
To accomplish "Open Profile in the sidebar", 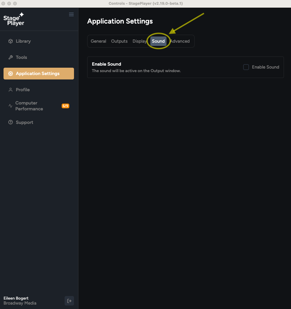I will [39, 90].
